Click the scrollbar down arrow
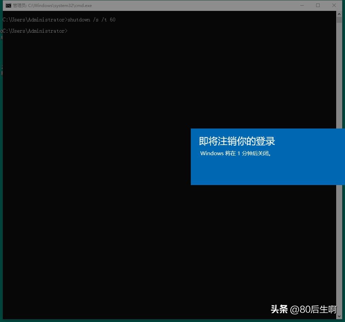 (x=339, y=317)
